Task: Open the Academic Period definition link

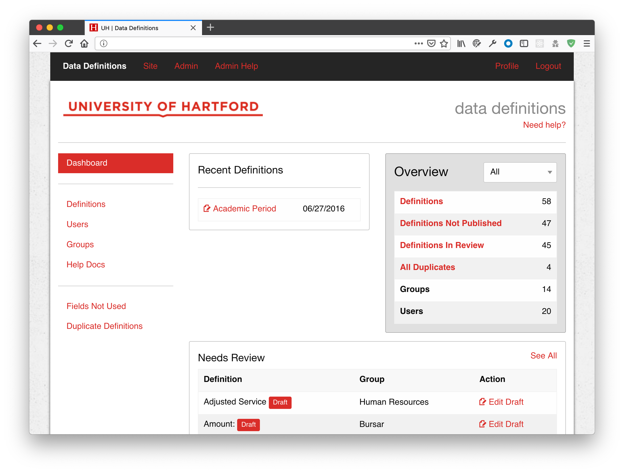Action: pyautogui.click(x=244, y=209)
